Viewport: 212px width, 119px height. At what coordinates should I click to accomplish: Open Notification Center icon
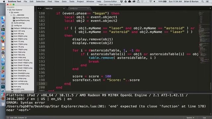click(x=207, y=1)
